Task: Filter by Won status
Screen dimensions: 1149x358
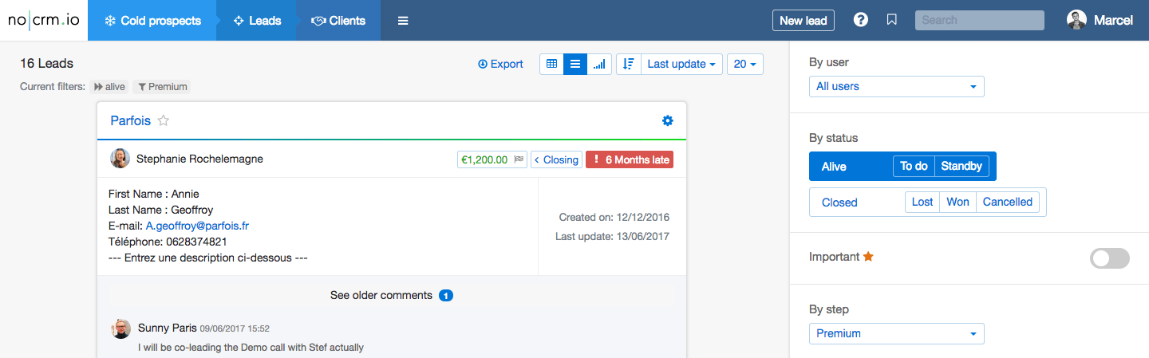Action: pyautogui.click(x=958, y=202)
